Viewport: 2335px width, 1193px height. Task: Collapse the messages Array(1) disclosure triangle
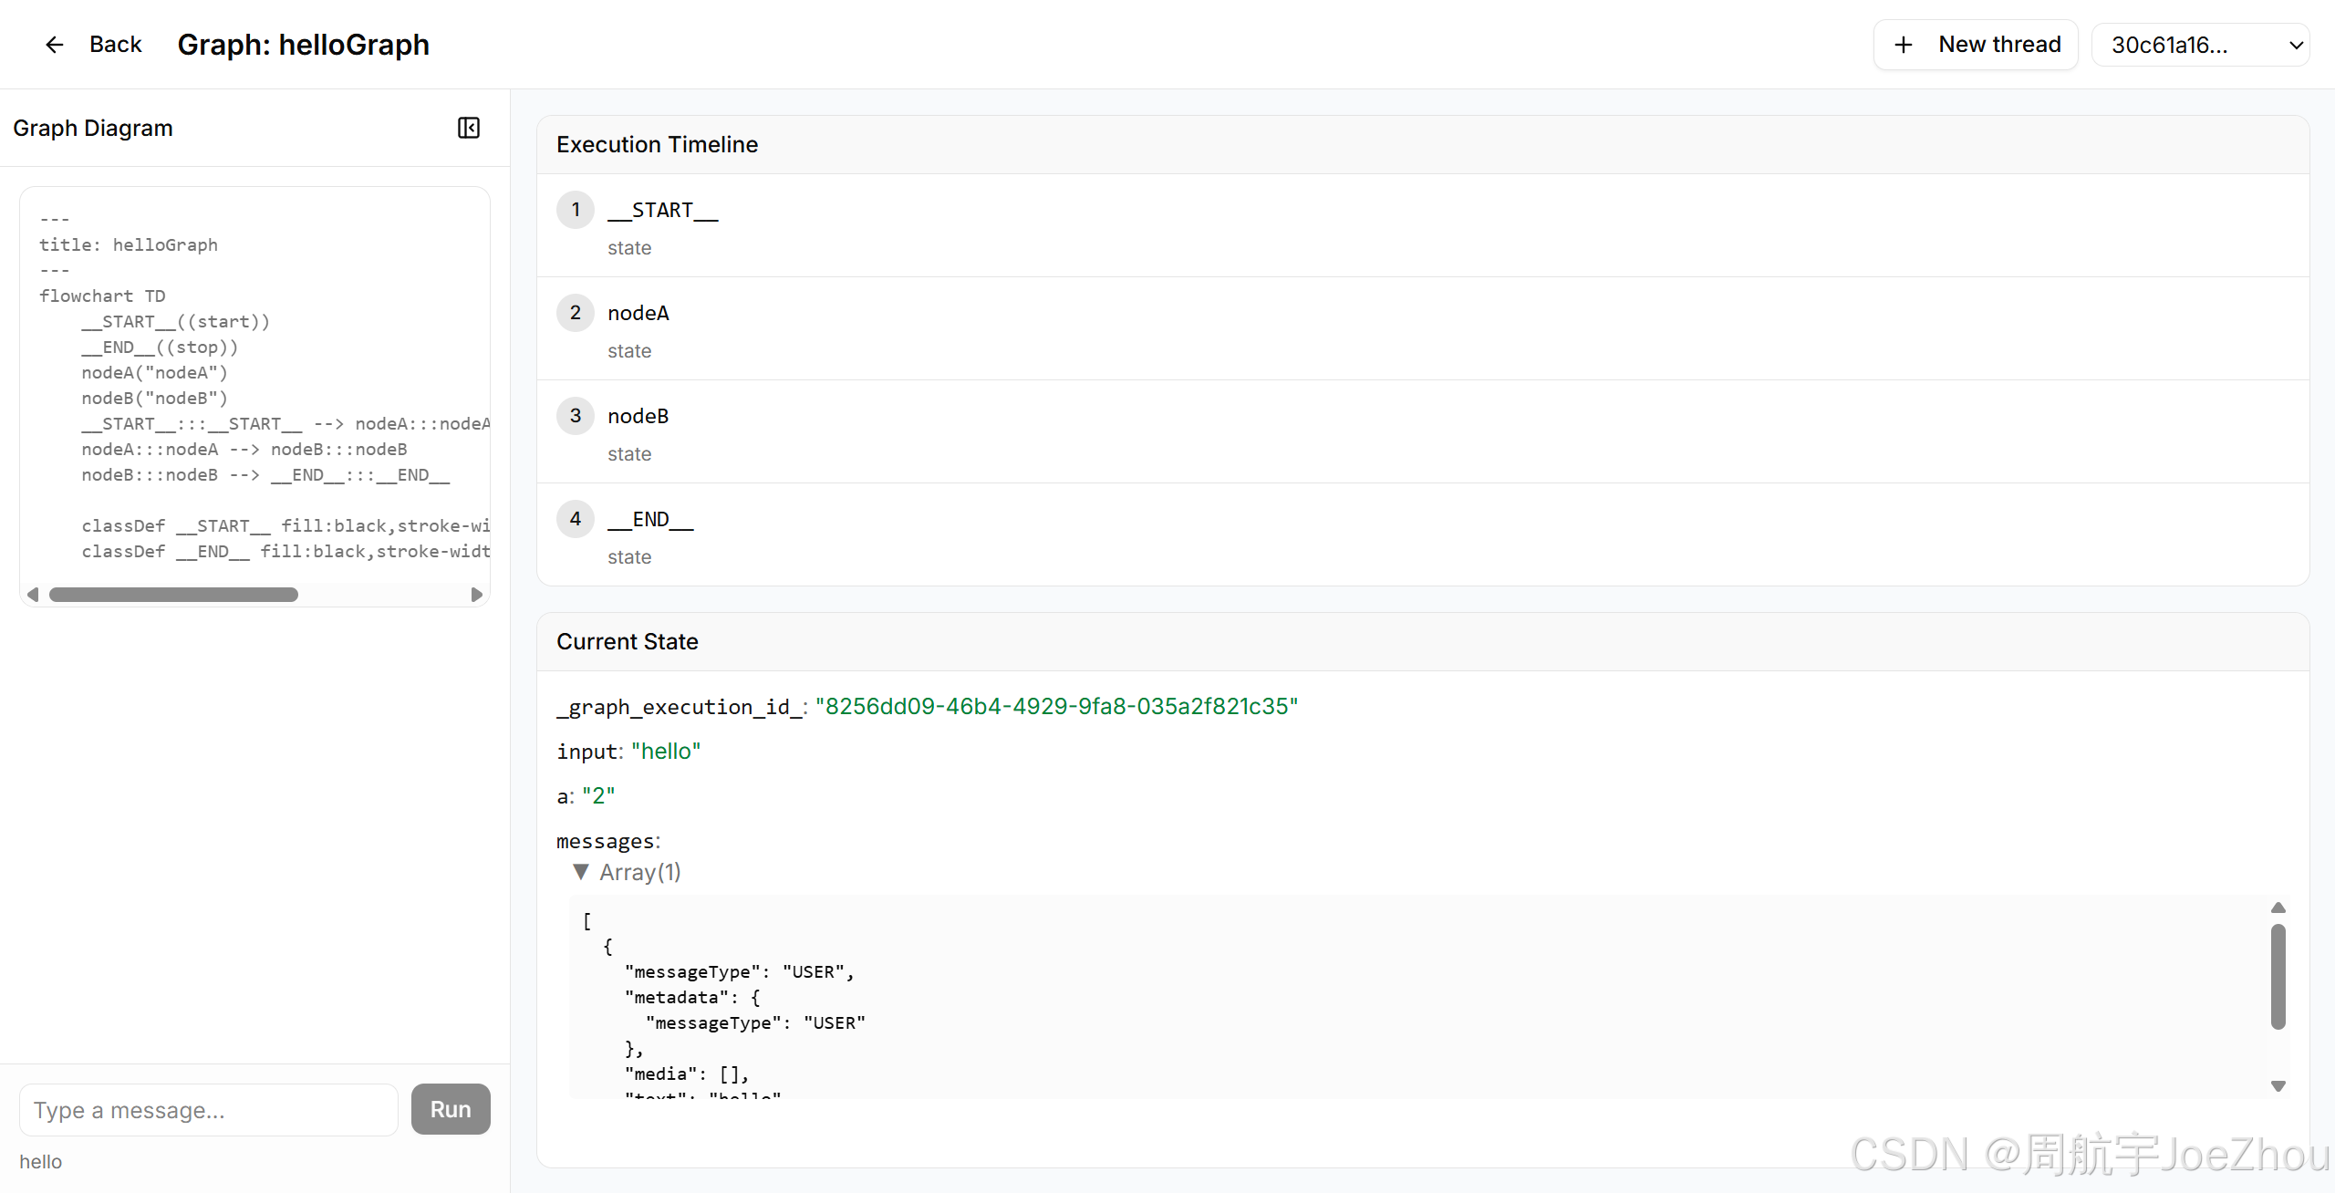pyautogui.click(x=581, y=872)
